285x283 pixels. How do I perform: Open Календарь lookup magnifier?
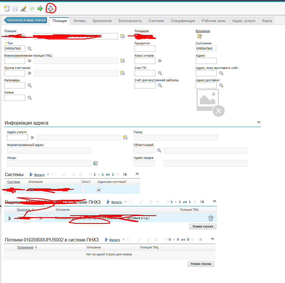pyautogui.click(x=29, y=85)
